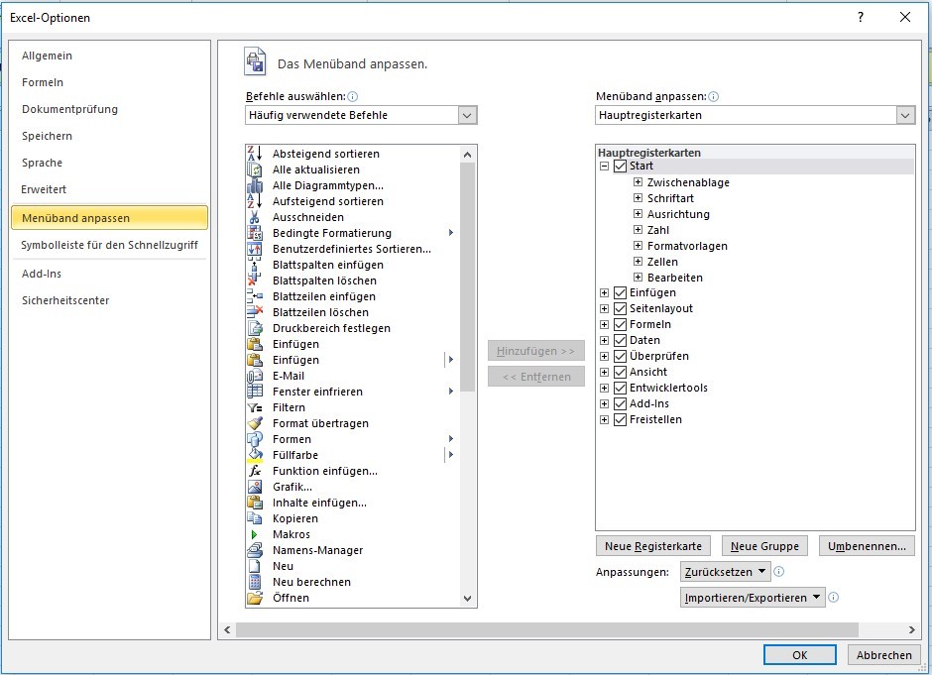Click the Bearbeiten group expander
Viewport: 932px width, 675px height.
pyautogui.click(x=638, y=277)
